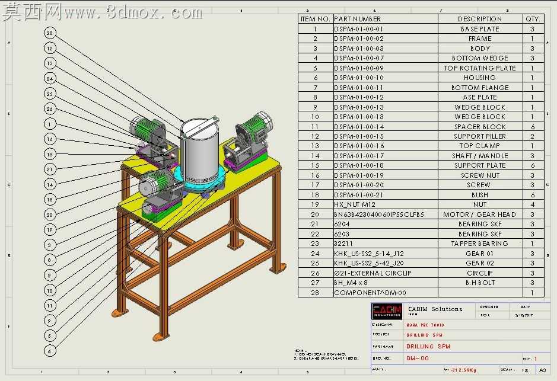Click balloon number 26
Viewport: 557px width, 381px height.
tap(50, 109)
